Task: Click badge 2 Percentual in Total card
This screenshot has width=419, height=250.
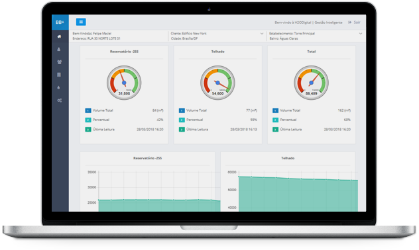Action: [x=275, y=120]
